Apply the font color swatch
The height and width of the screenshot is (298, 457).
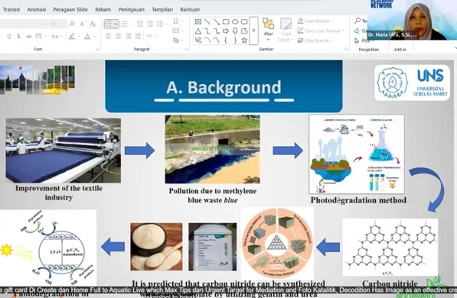(87, 37)
